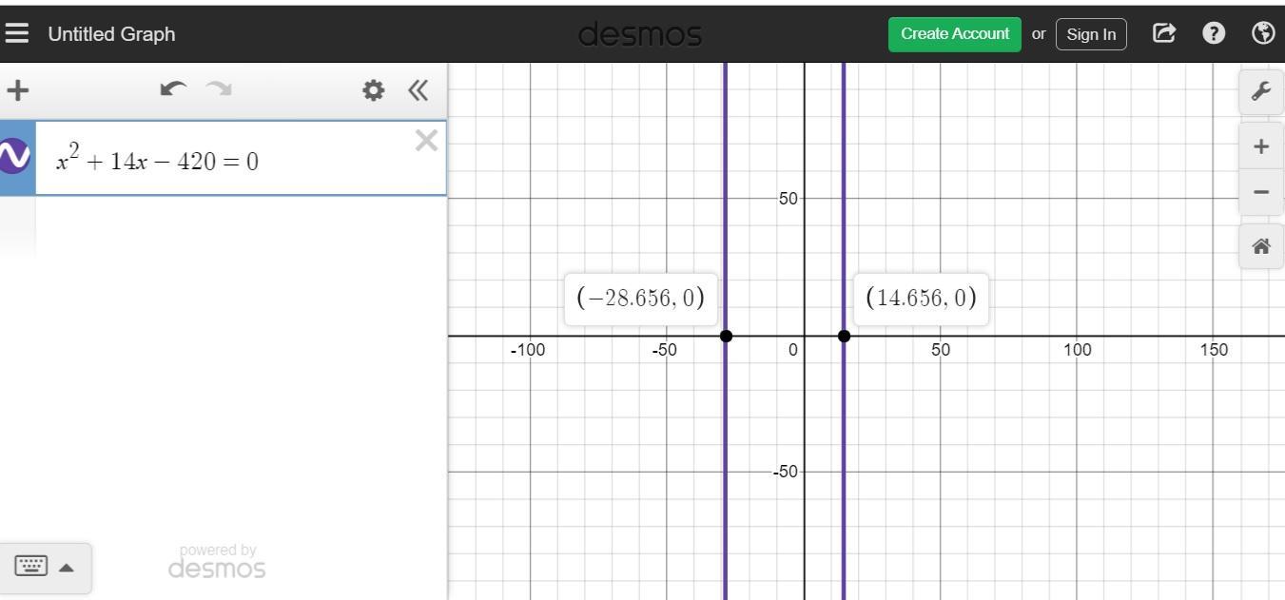Click the Create Account button
Image resolution: width=1285 pixels, height=600 pixels.
tap(955, 33)
